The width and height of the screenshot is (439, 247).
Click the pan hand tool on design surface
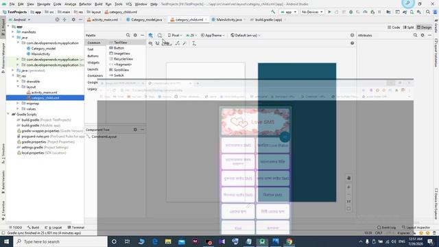tap(348, 178)
